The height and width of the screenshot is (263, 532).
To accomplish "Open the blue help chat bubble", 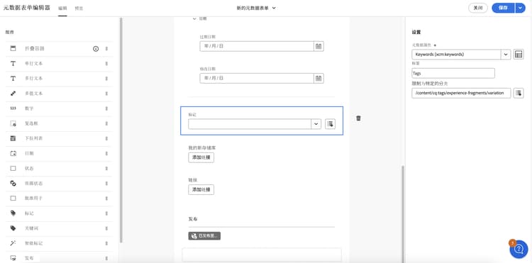I will point(519,250).
